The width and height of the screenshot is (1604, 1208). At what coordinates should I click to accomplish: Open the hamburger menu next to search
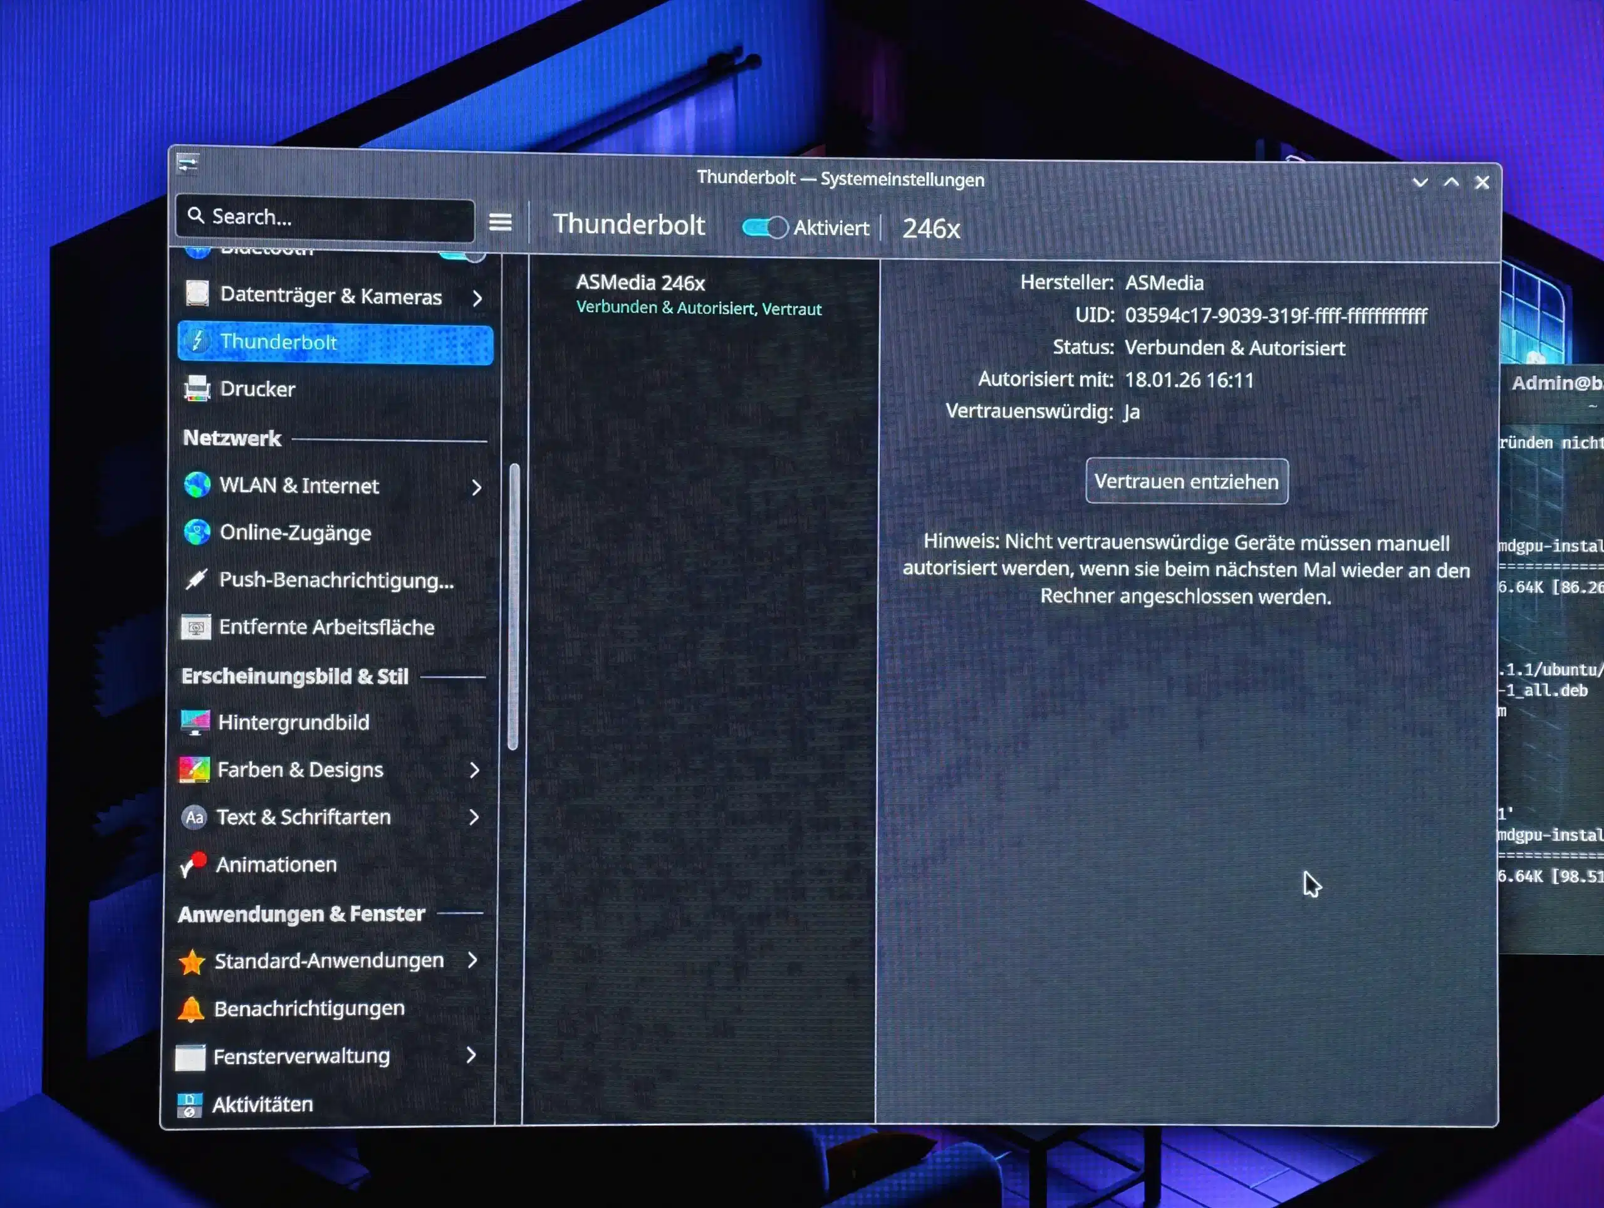click(501, 222)
